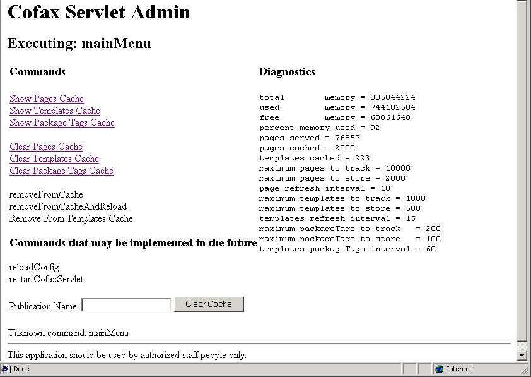Open the Show Package Tags Cache link
Viewport: 531px width, 377px height.
(62, 123)
